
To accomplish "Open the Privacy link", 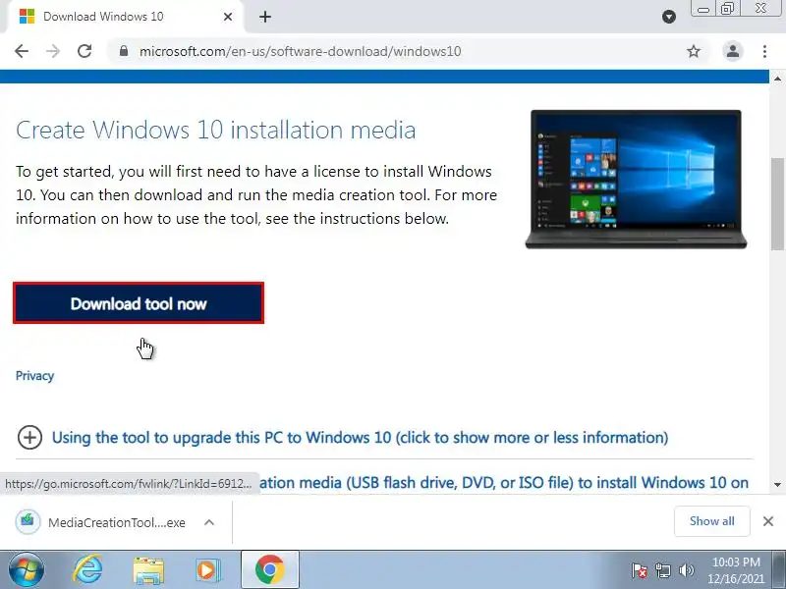I will pyautogui.click(x=34, y=376).
